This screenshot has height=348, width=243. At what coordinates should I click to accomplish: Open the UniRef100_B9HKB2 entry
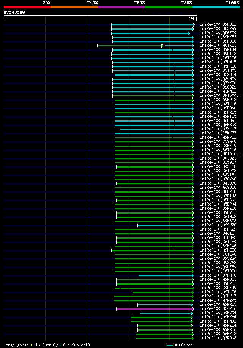218,37
